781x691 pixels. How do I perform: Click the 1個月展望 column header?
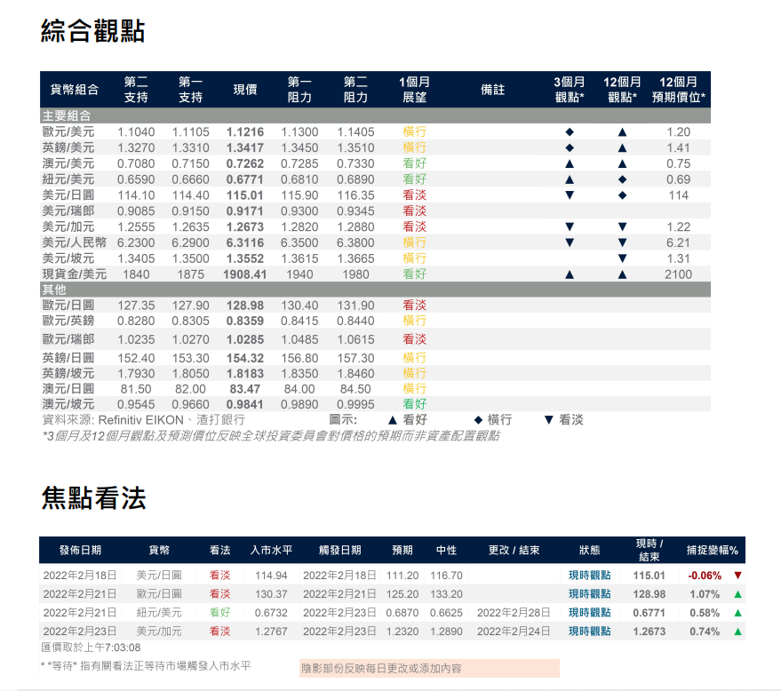tap(414, 90)
